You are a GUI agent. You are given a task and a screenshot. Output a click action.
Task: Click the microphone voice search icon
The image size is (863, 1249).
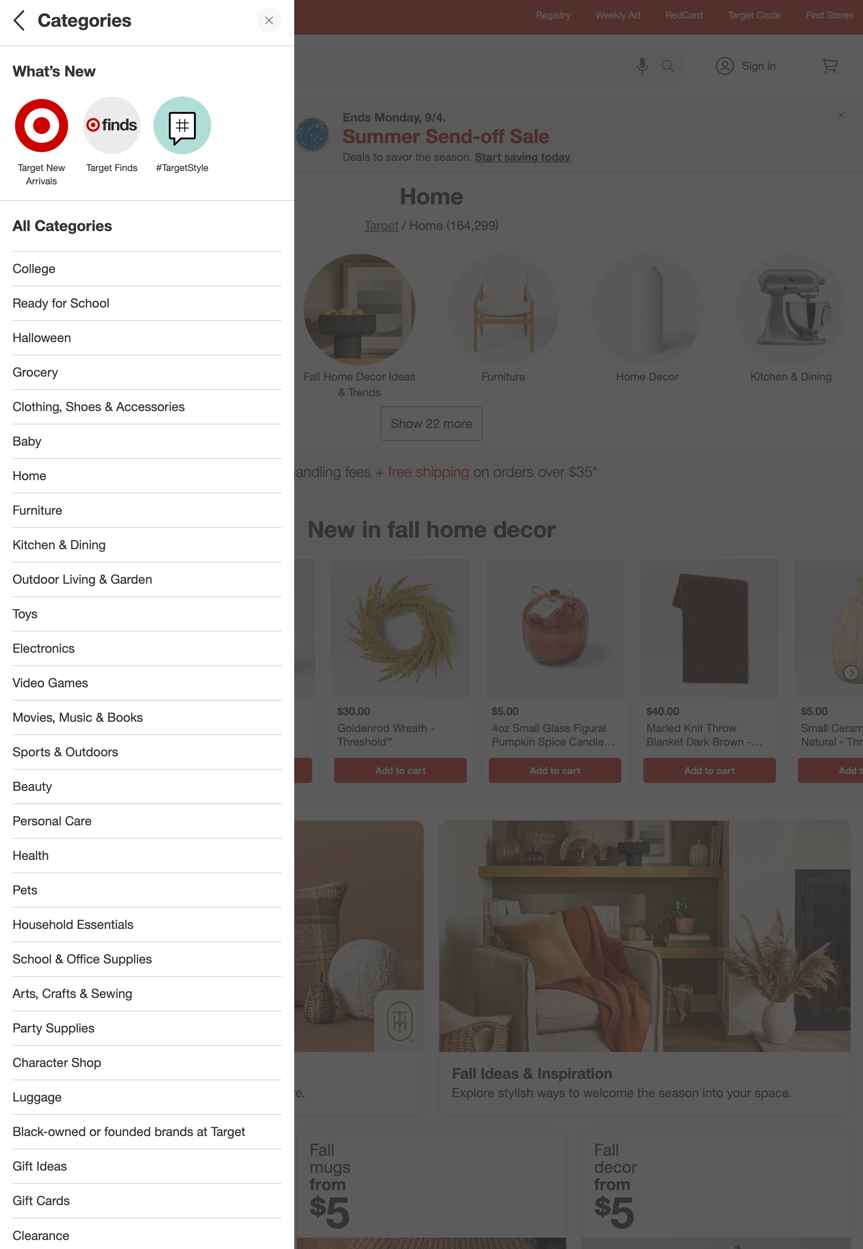(642, 66)
